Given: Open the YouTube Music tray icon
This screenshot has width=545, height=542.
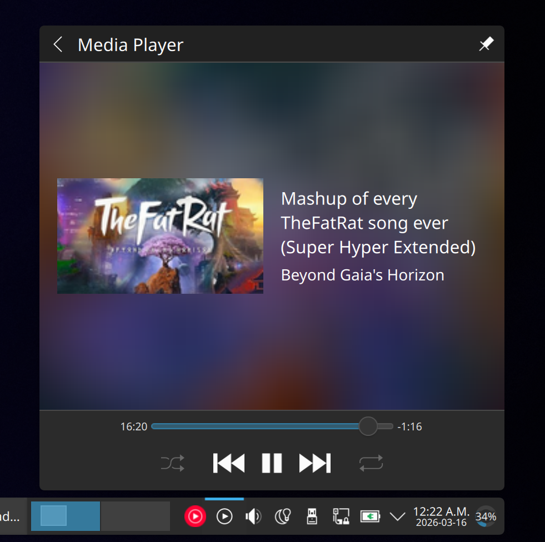Looking at the screenshot, I should [x=195, y=517].
